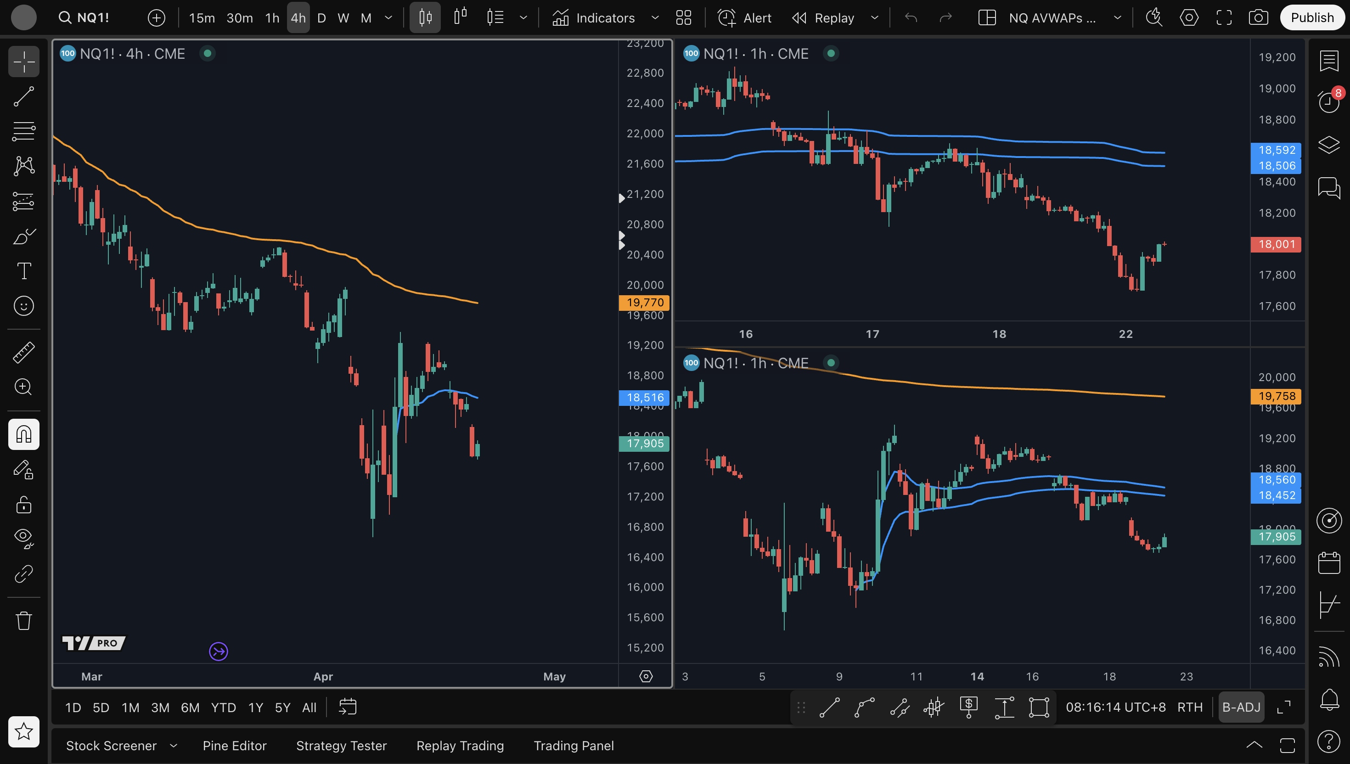Click the trash remove drawings icon
This screenshot has width=1350, height=764.
[x=23, y=621]
